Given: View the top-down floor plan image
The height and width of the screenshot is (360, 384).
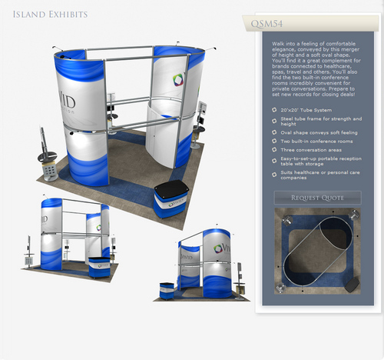Looking at the screenshot, I should (x=317, y=251).
